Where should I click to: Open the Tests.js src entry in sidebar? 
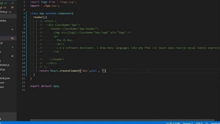coord(6,12)
